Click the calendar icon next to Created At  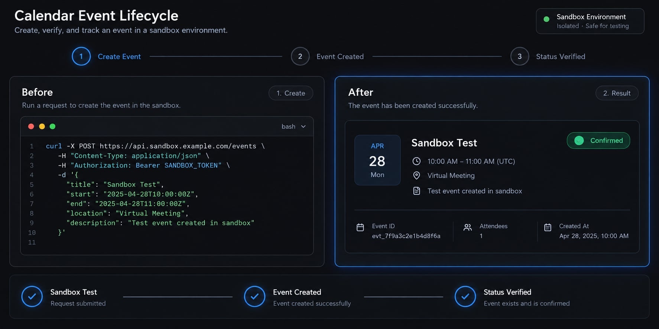click(x=548, y=227)
